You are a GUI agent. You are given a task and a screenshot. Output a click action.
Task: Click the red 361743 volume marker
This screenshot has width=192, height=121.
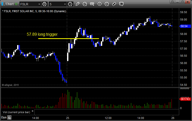click(x=185, y=99)
